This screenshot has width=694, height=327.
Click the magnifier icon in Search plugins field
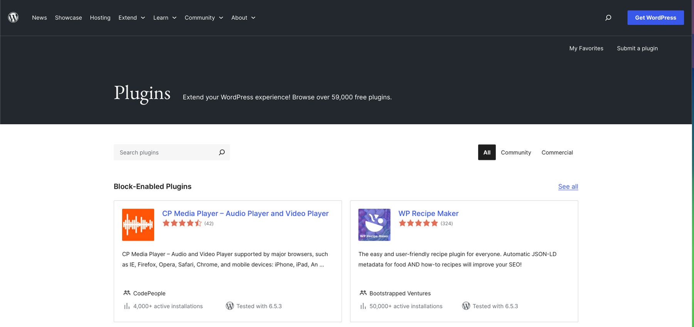tap(222, 152)
